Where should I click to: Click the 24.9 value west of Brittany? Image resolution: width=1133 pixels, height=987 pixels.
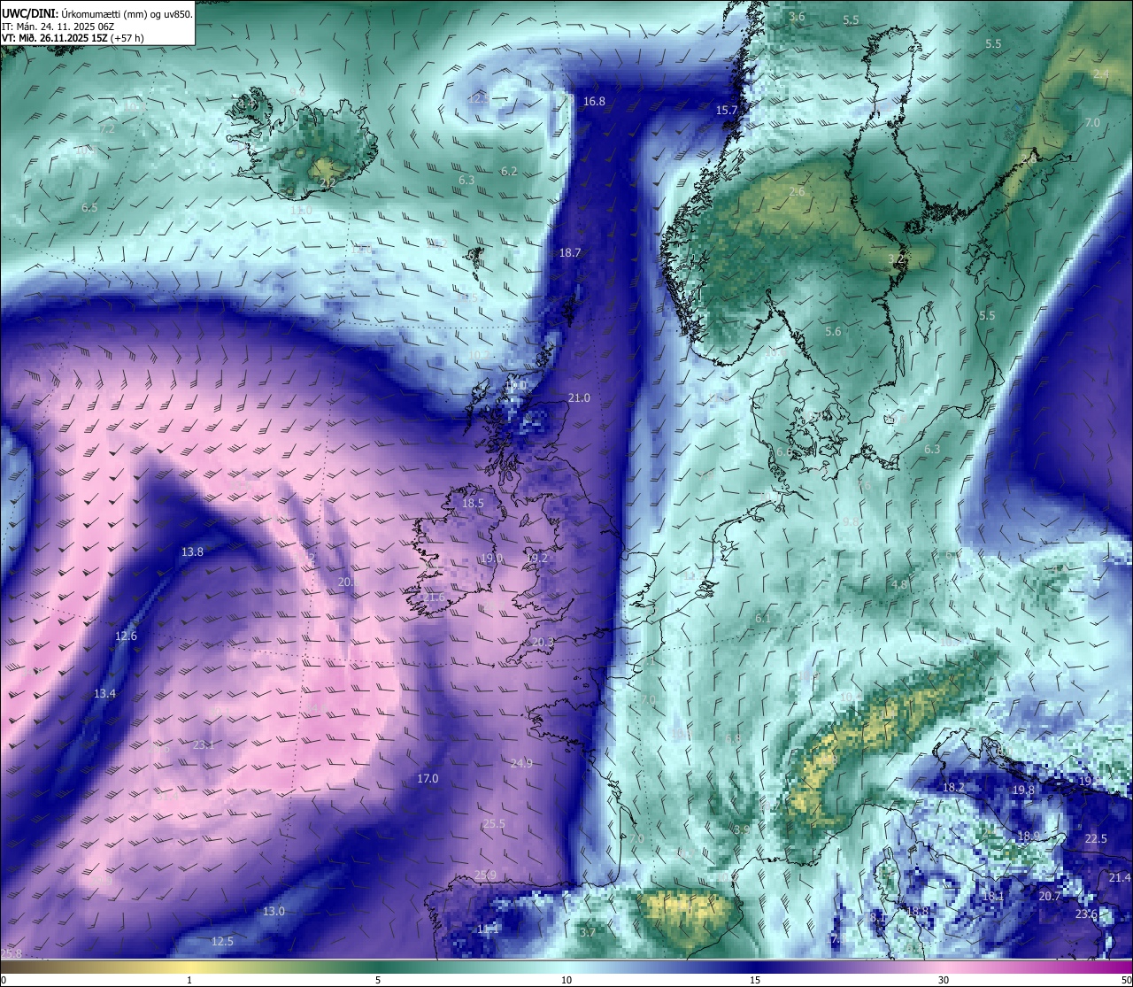pos(521,764)
